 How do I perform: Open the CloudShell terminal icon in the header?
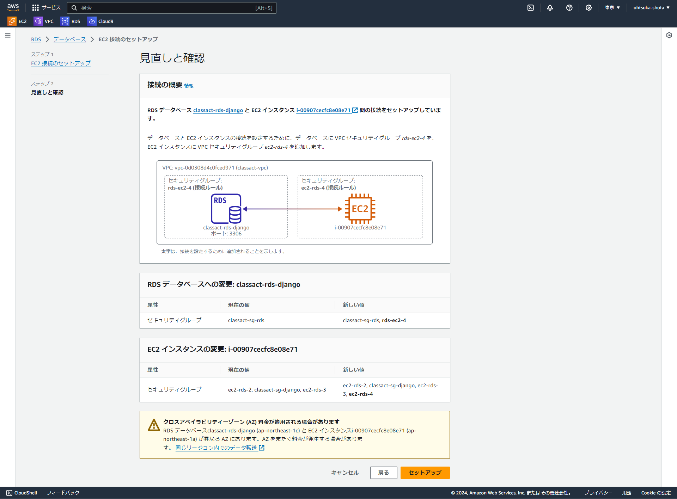pyautogui.click(x=530, y=7)
